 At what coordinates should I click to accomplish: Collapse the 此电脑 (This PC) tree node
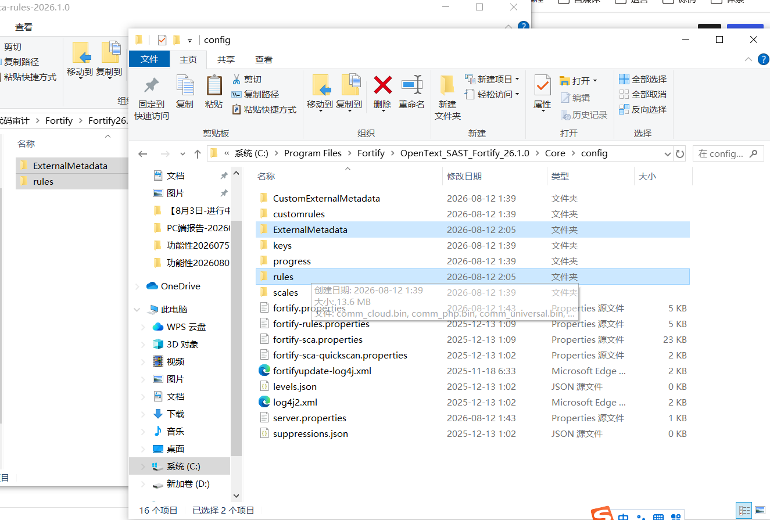137,310
